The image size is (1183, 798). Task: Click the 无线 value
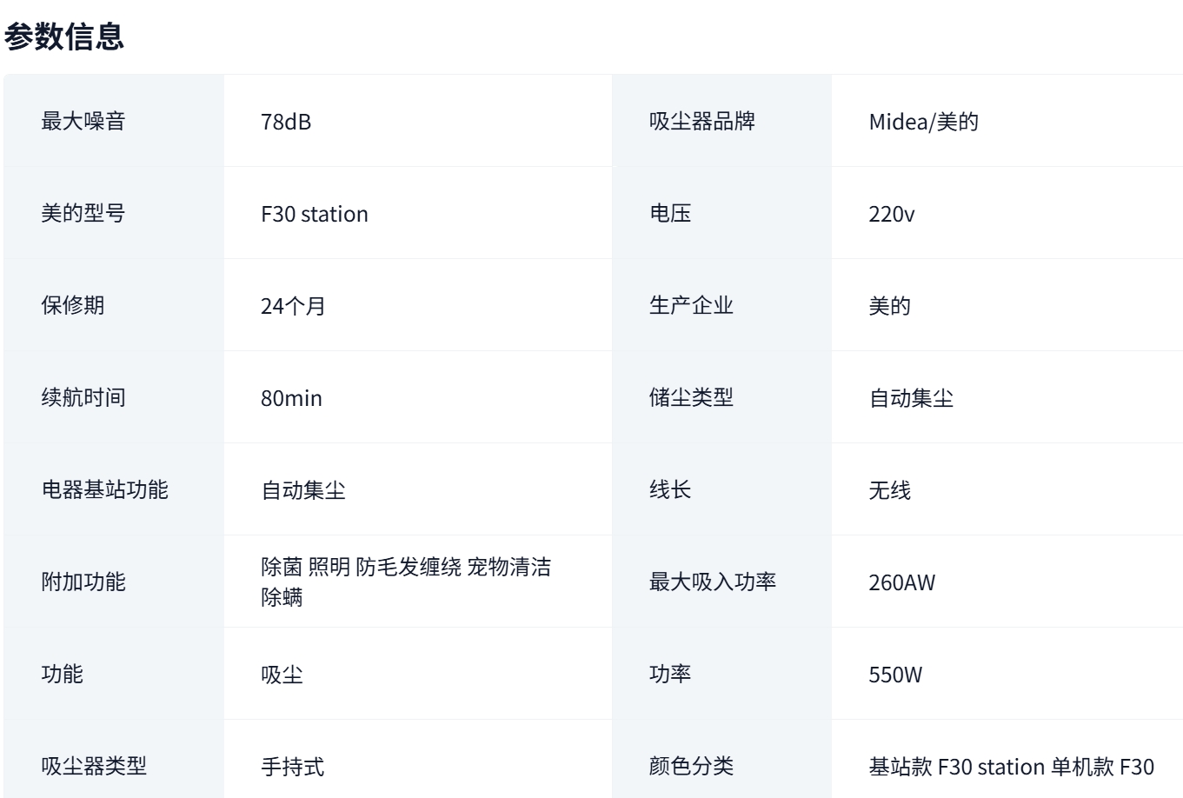click(890, 490)
